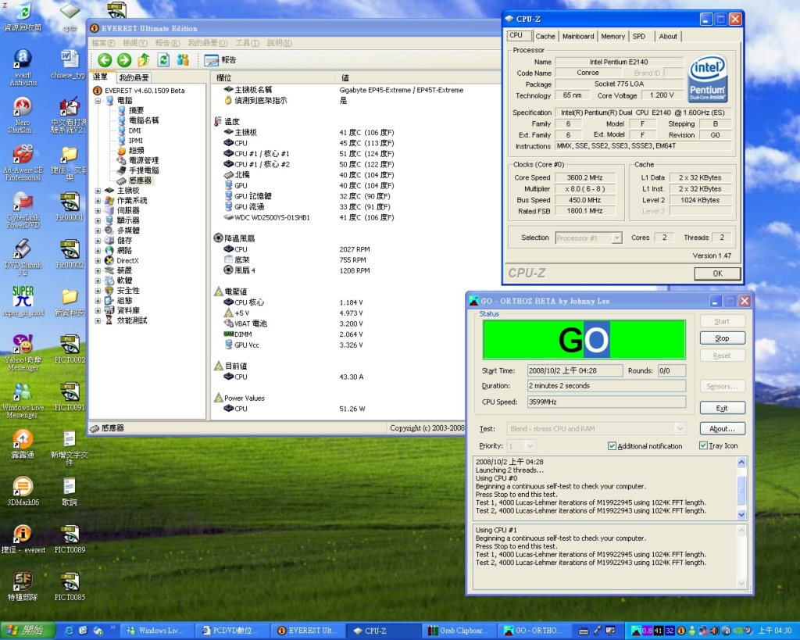Image resolution: width=800 pixels, height=640 pixels.
Task: Open the everest shortcut on desktop
Action: 23,539
